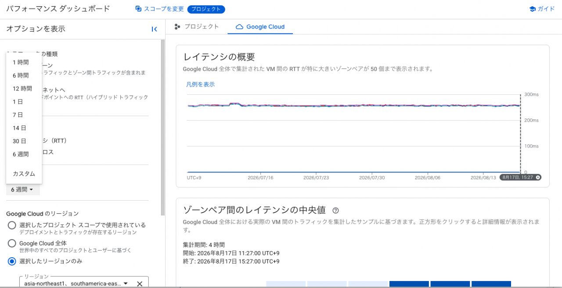Clear the region selection with the X icon
This screenshot has height=288, width=562.
[140, 284]
